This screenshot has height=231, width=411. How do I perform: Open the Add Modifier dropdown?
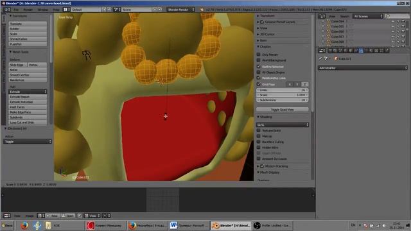coord(363,68)
